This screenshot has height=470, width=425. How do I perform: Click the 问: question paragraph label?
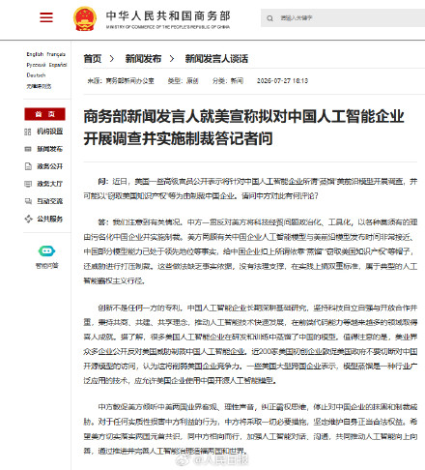[x=103, y=182]
